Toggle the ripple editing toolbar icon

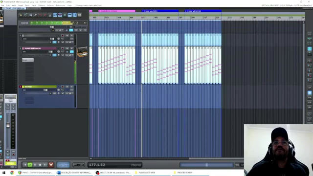point(65,15)
